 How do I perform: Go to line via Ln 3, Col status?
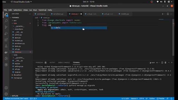click(125, 99)
